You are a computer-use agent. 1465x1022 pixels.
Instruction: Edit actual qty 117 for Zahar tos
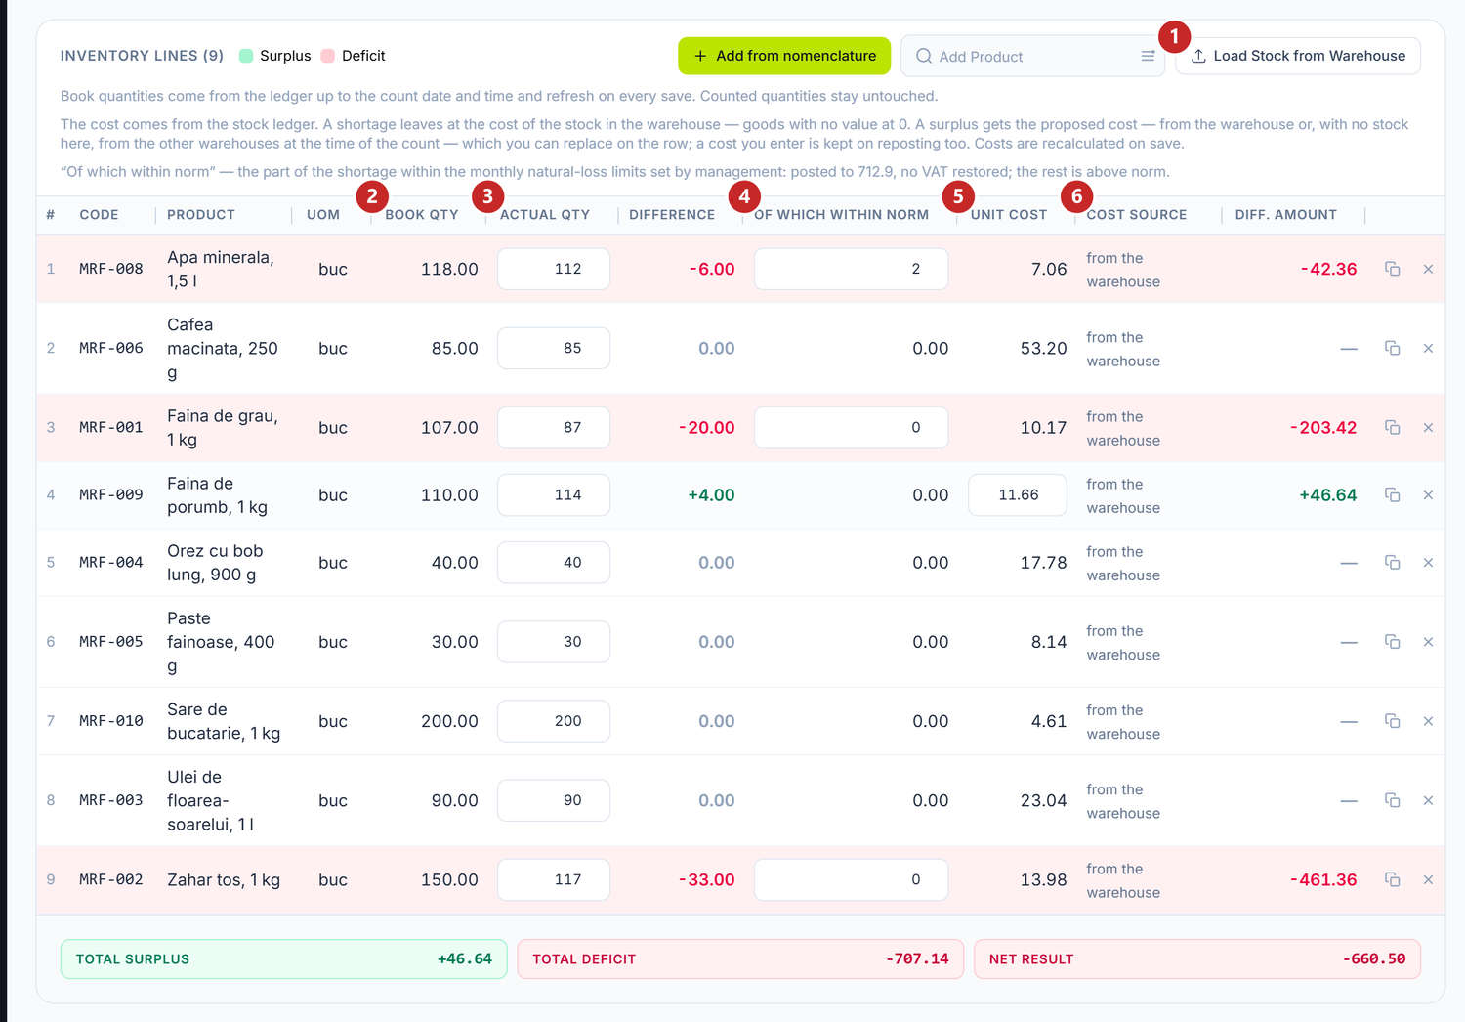554,879
